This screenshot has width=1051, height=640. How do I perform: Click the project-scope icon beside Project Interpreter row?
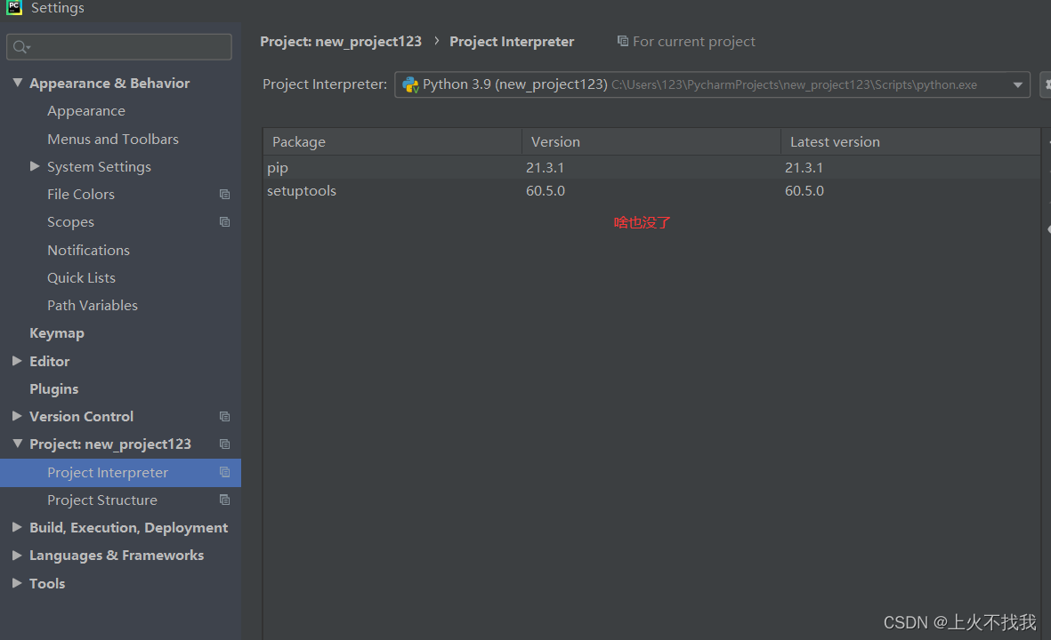[224, 472]
